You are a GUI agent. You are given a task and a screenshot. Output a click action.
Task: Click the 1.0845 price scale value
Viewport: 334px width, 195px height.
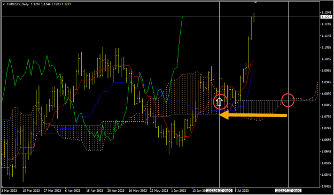(x=327, y=105)
